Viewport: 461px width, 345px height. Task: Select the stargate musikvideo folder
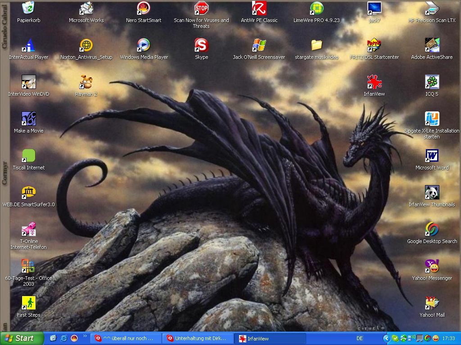click(316, 45)
